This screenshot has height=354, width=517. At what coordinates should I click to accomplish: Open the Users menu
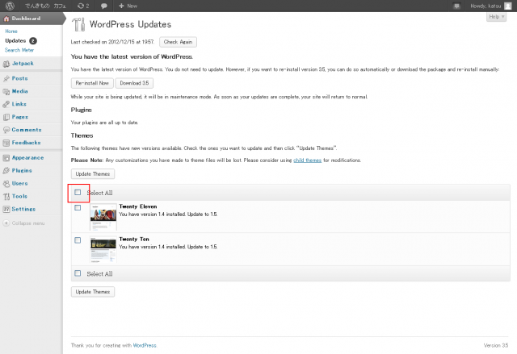tap(19, 183)
